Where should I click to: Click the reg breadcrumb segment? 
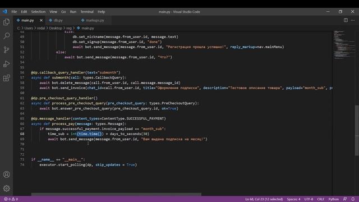(x=69, y=28)
